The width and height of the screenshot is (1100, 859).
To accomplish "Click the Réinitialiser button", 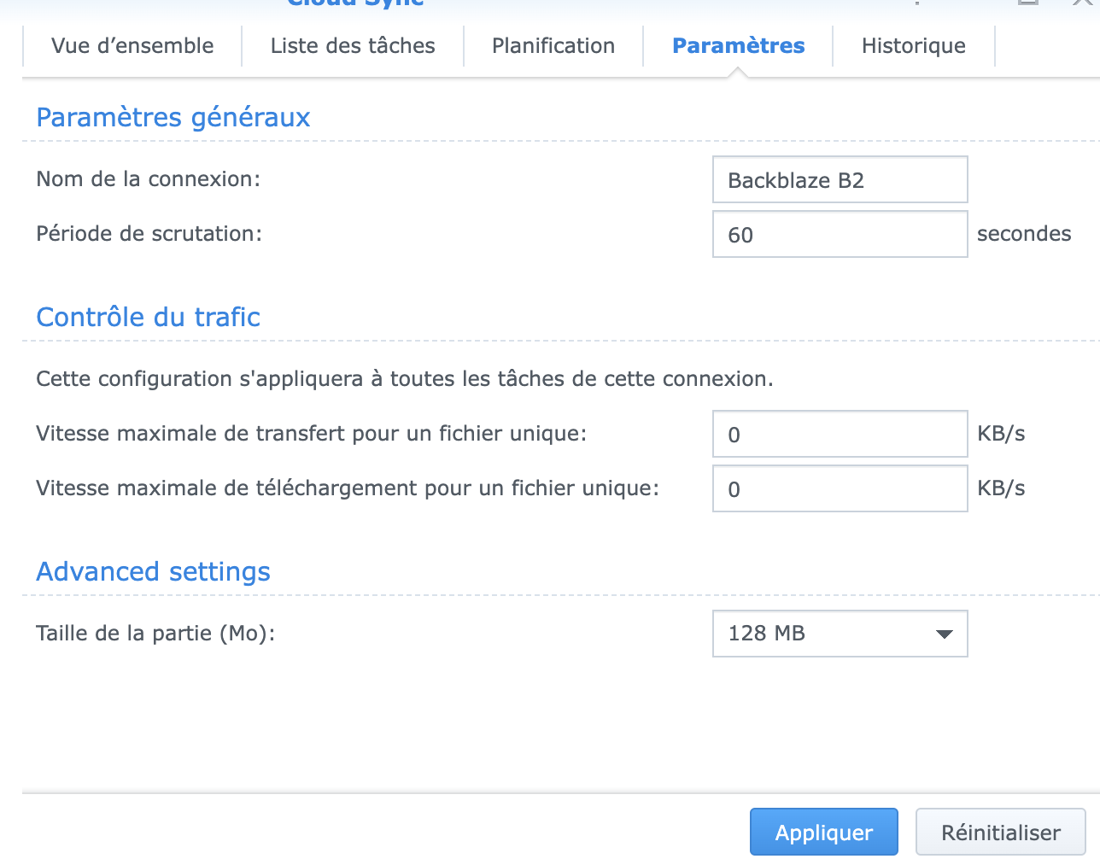I will [x=1000, y=833].
